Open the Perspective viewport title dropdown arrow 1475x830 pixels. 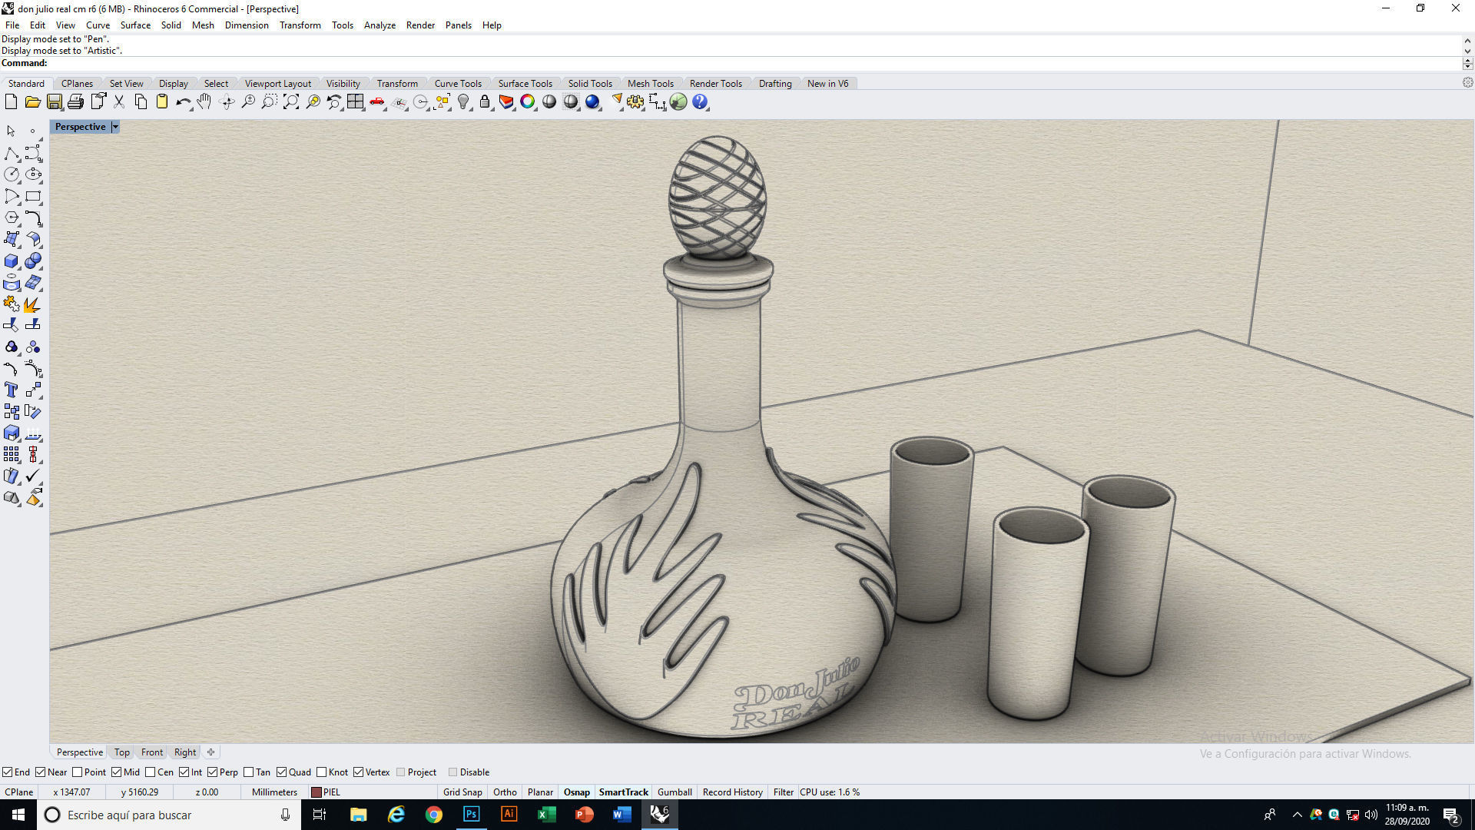pyautogui.click(x=115, y=127)
